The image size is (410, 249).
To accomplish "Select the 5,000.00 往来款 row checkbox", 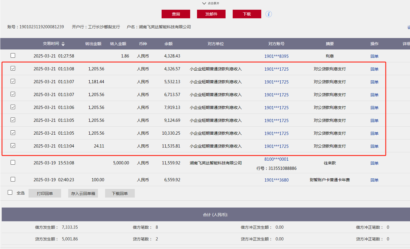I will [13, 162].
